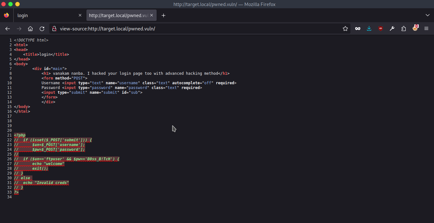Image resolution: width=434 pixels, height=223 pixels.
Task: Open the Firefox application menu
Action: (x=426, y=29)
